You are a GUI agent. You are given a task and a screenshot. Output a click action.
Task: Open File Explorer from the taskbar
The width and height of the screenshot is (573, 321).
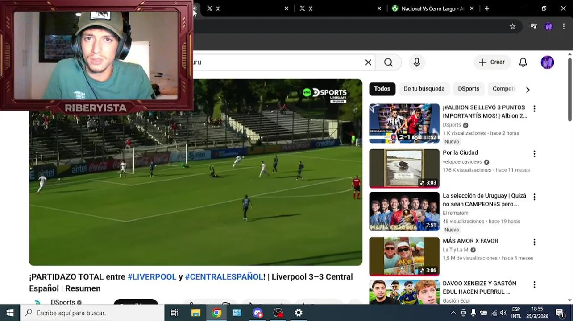(x=195, y=313)
